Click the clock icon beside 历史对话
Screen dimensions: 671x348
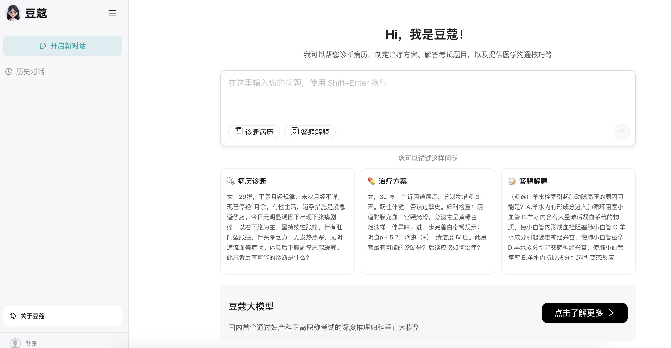click(x=9, y=72)
